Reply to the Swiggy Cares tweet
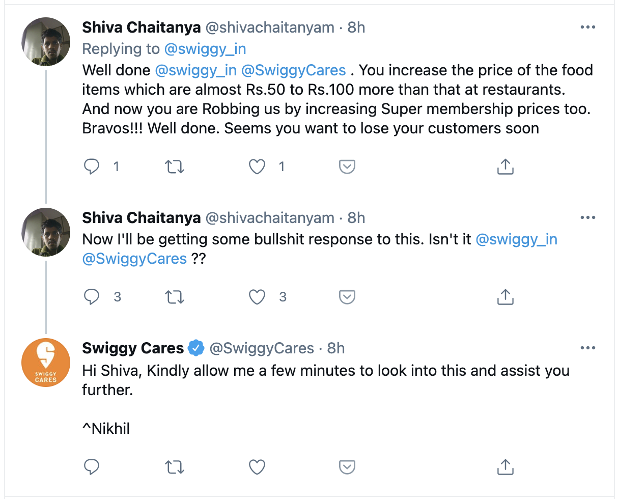 [92, 466]
